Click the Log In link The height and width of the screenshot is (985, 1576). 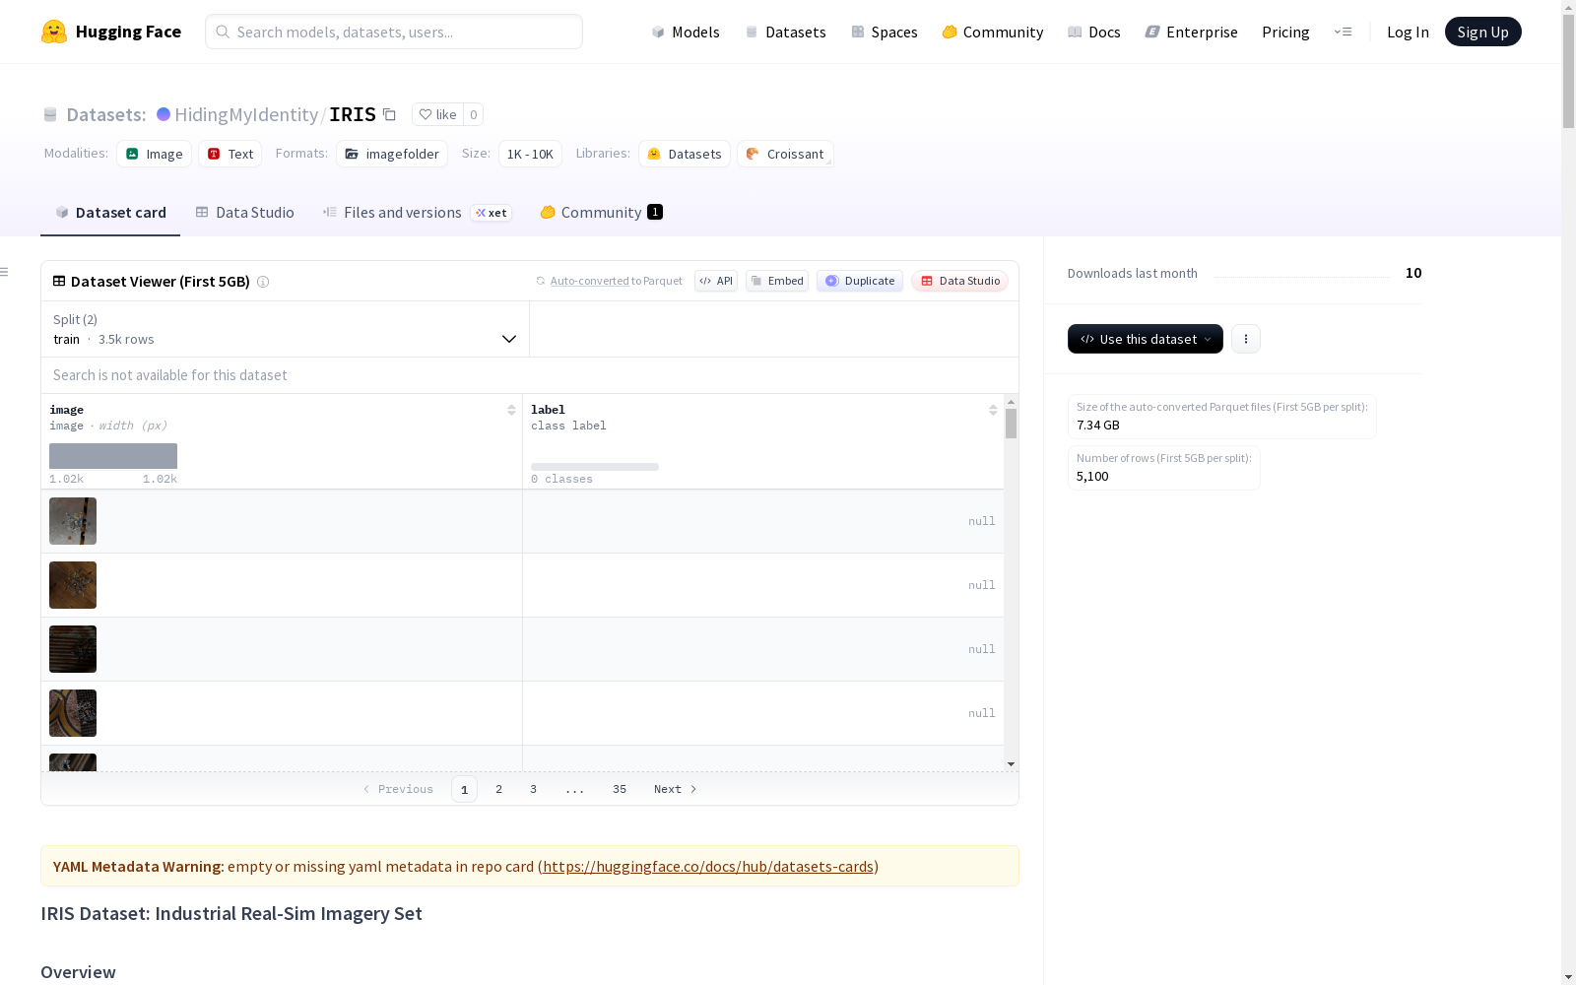tap(1408, 32)
